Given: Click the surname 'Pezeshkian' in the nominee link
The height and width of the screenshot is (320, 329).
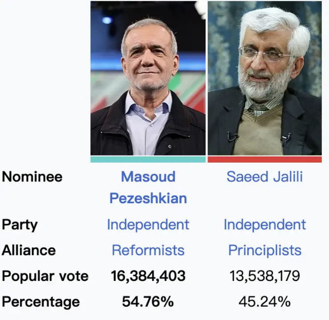Looking at the screenshot, I should point(148,198).
